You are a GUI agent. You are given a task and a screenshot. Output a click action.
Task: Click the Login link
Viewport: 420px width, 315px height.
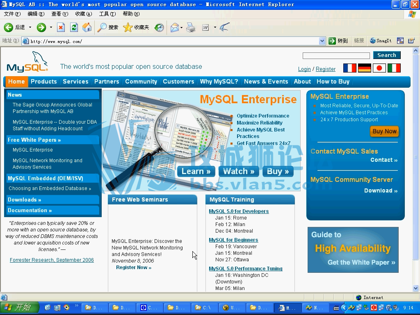click(304, 69)
